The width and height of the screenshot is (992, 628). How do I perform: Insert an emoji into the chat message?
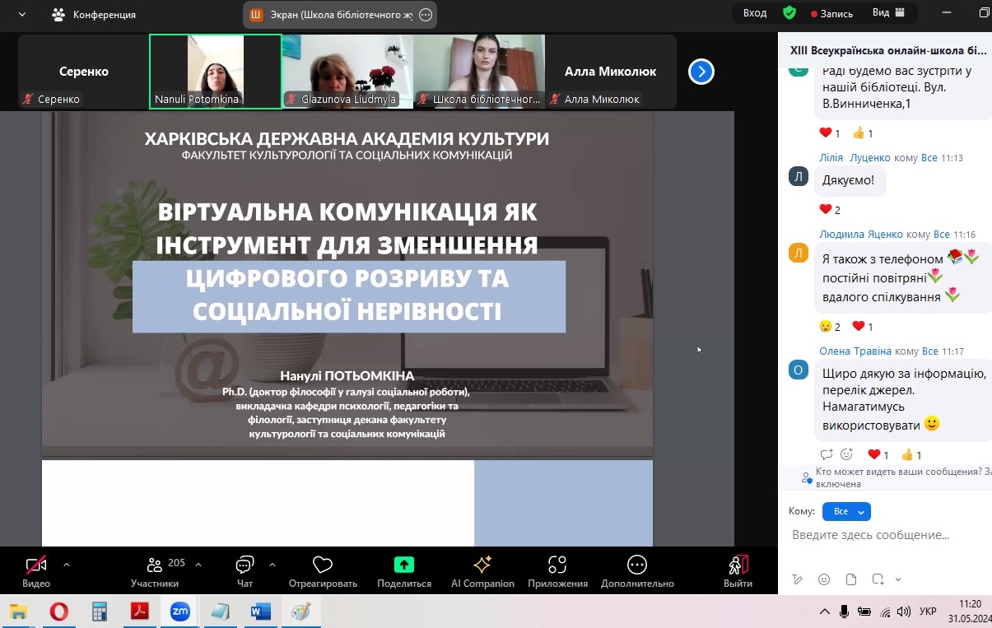pos(823,579)
